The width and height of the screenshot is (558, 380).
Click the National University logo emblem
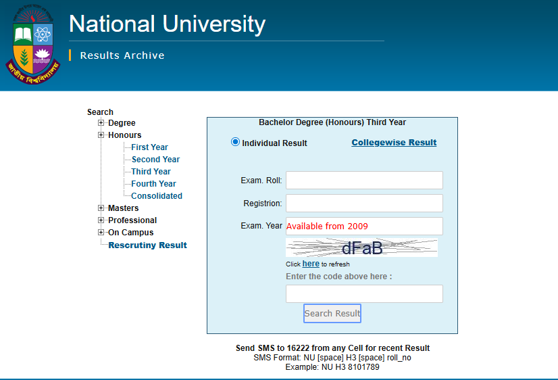point(33,45)
